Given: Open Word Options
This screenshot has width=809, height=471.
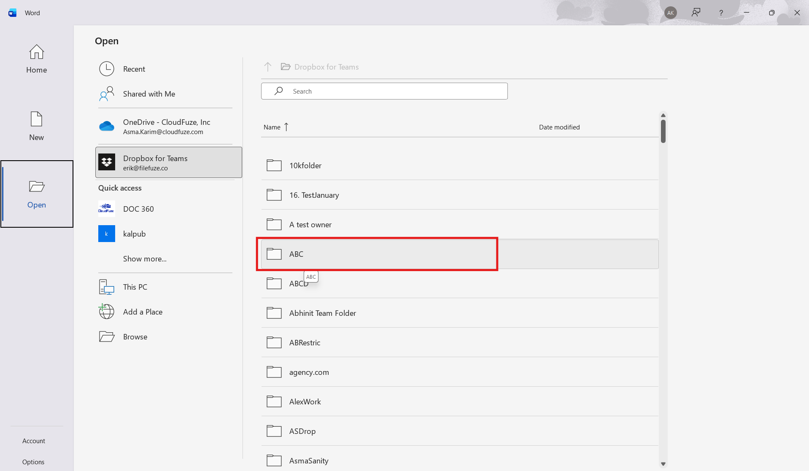Looking at the screenshot, I should click(33, 462).
